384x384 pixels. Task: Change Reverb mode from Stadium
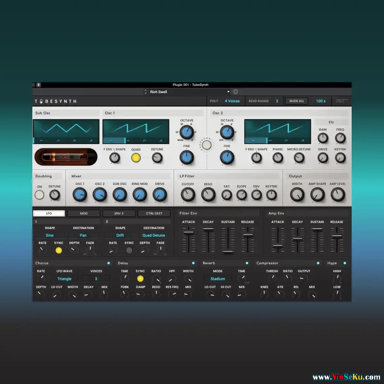[x=218, y=279]
